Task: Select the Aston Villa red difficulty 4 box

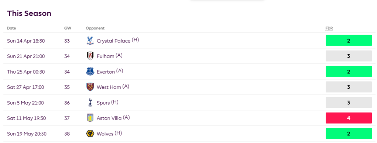Action: tap(349, 118)
